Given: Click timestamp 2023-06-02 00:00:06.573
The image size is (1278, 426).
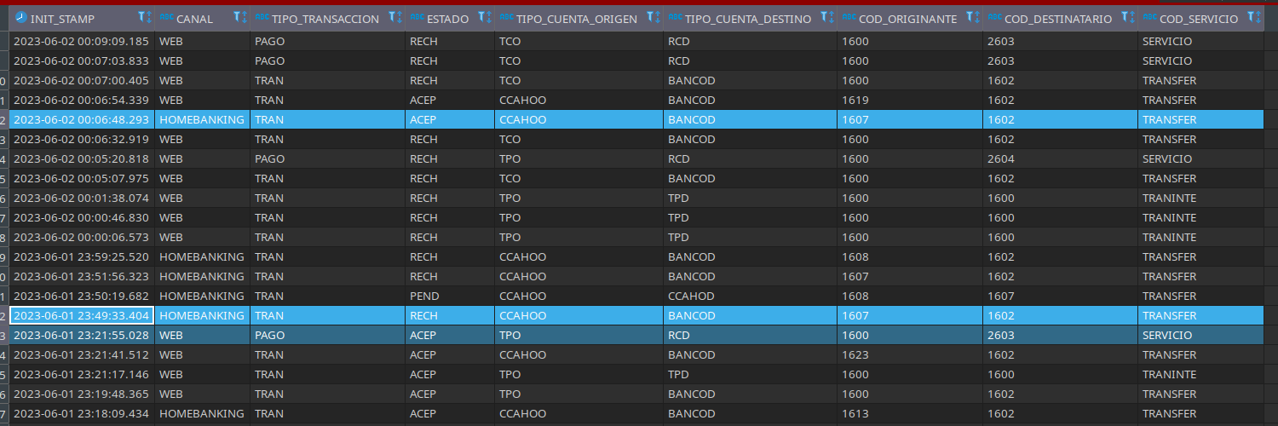Looking at the screenshot, I should pyautogui.click(x=83, y=237).
